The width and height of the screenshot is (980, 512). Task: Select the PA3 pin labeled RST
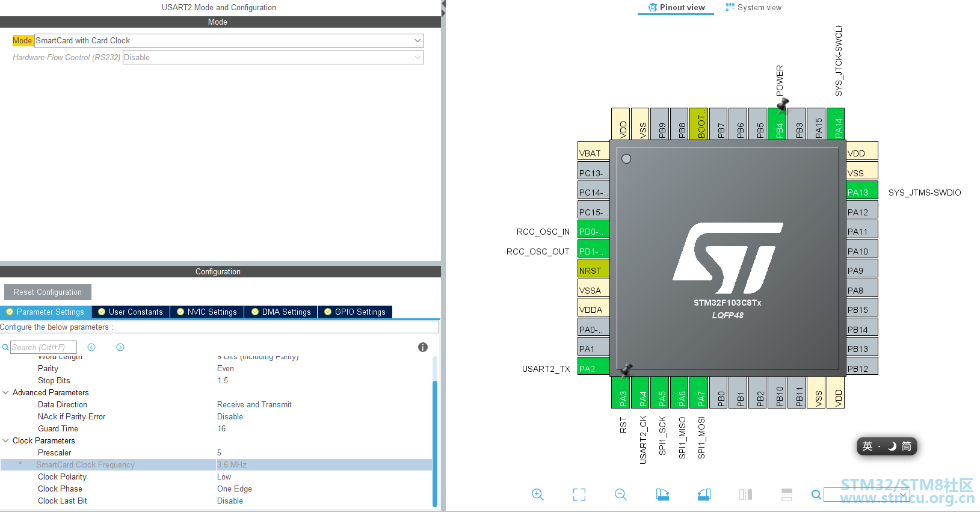(620, 392)
